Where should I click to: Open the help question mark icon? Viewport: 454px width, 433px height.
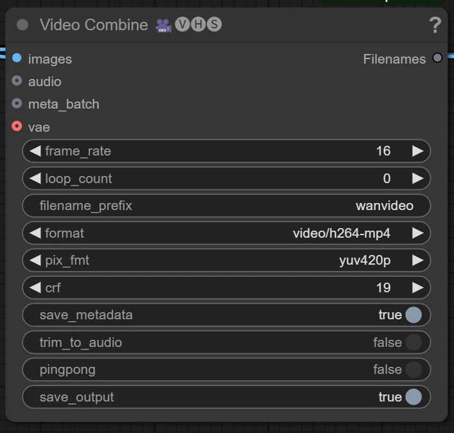pos(435,25)
